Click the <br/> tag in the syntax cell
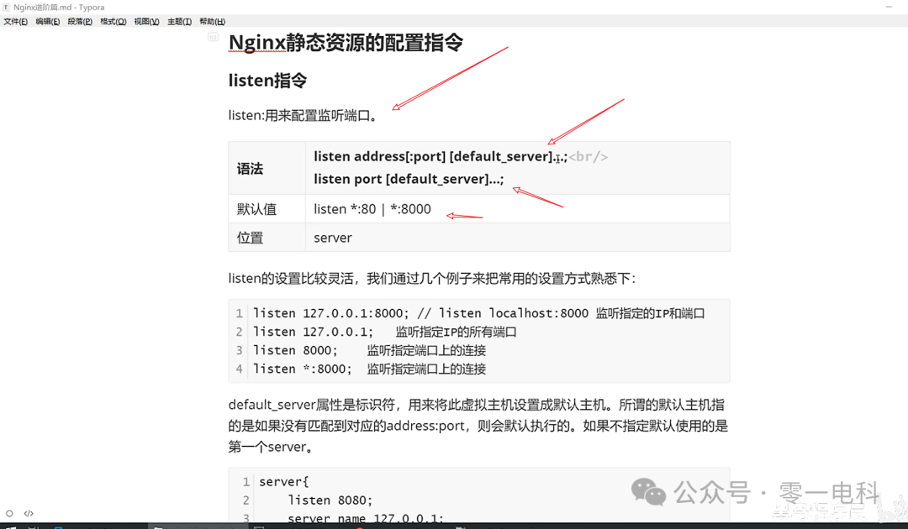This screenshot has height=529, width=908. [x=589, y=157]
